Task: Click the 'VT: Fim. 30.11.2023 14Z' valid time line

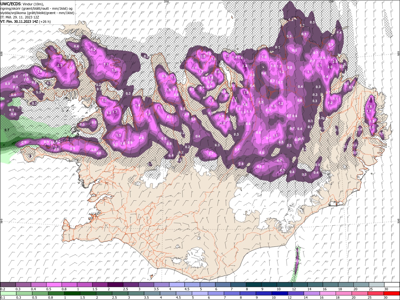Action: (x=25, y=22)
